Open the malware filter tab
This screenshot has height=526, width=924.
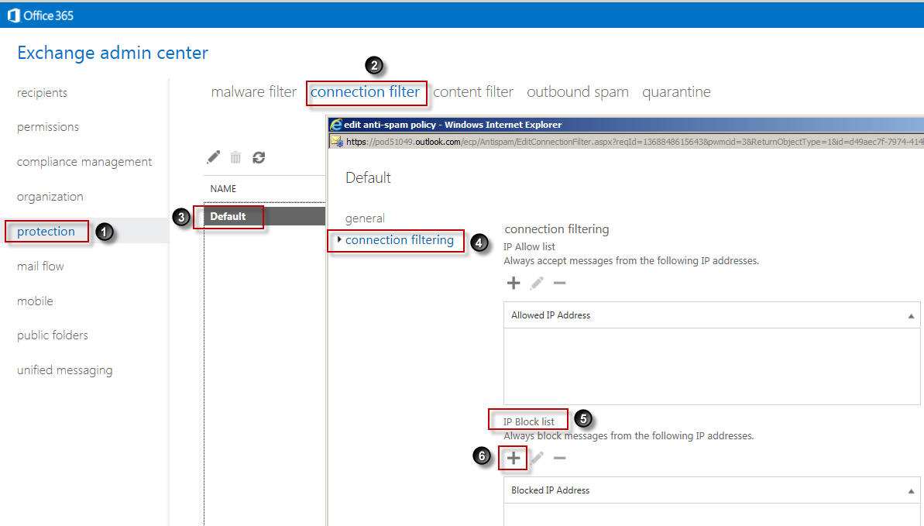point(254,92)
